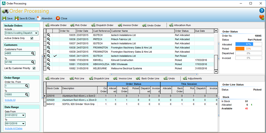Click Invoice Order

(x=128, y=25)
